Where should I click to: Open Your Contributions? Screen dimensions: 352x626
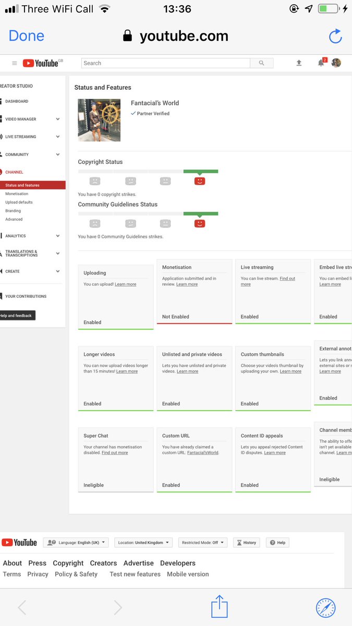click(x=26, y=296)
